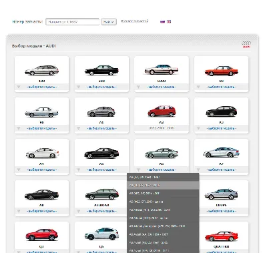
Task: Open model dropdown under Audi 200
Action: (101, 87)
